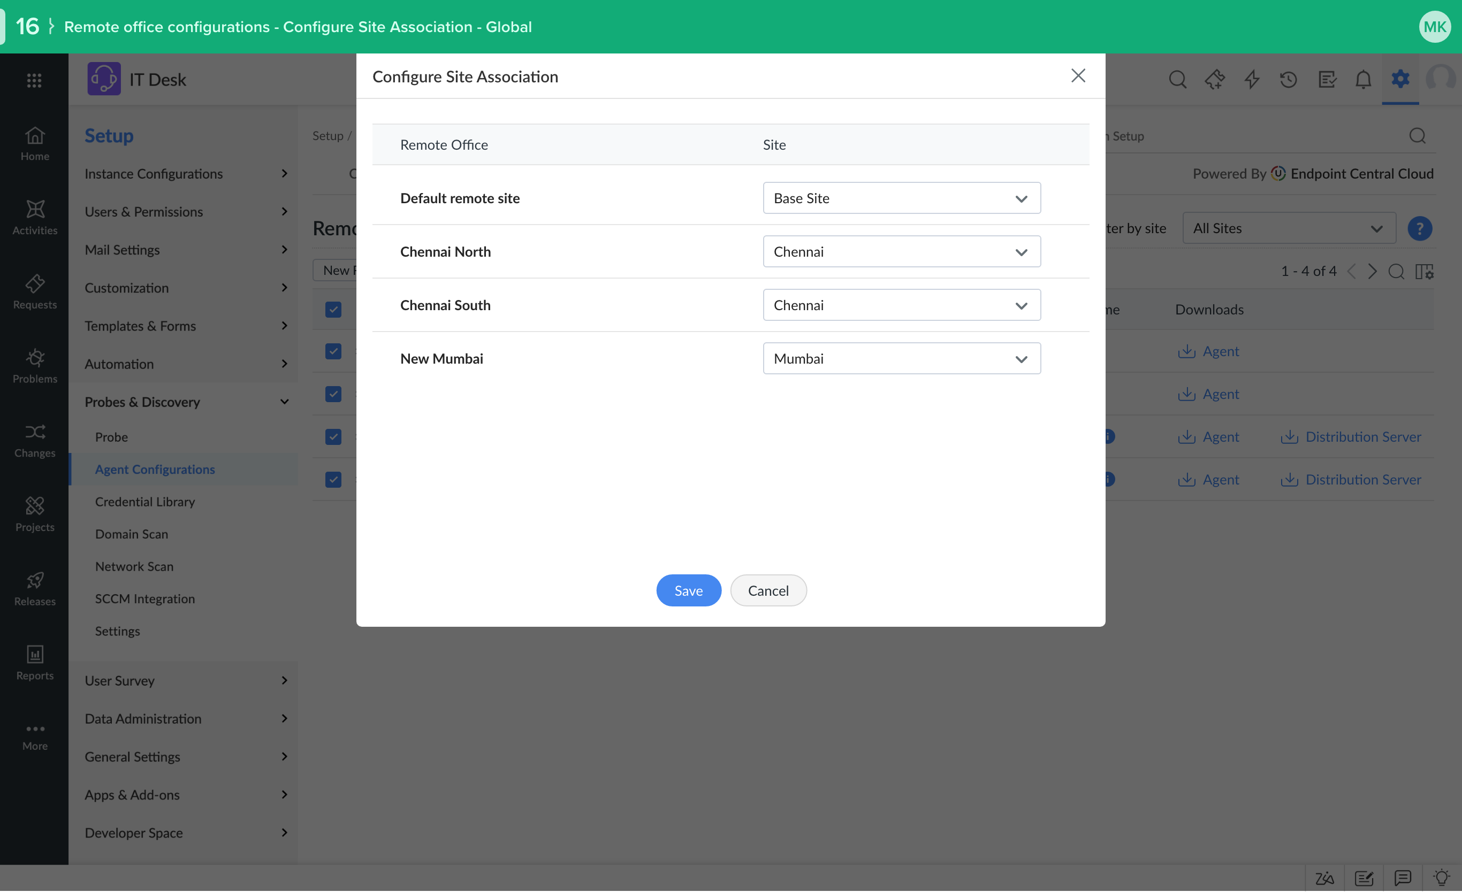The width and height of the screenshot is (1462, 892).
Task: Open site dropdown for Chennai South
Action: click(x=901, y=305)
